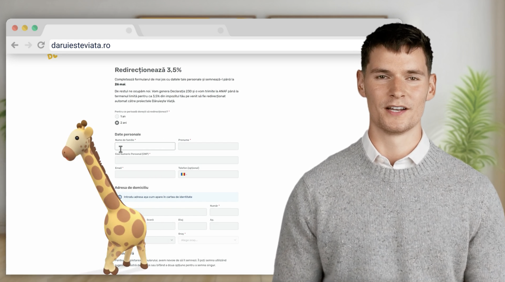Click the green maximize window button

(35, 28)
